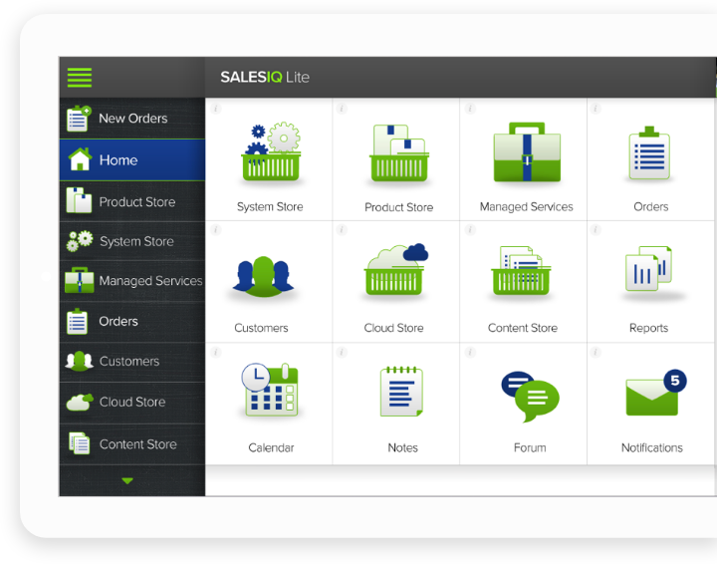This screenshot has width=717, height=564.
Task: Open Content Store basket tile icon
Action: [x=521, y=271]
